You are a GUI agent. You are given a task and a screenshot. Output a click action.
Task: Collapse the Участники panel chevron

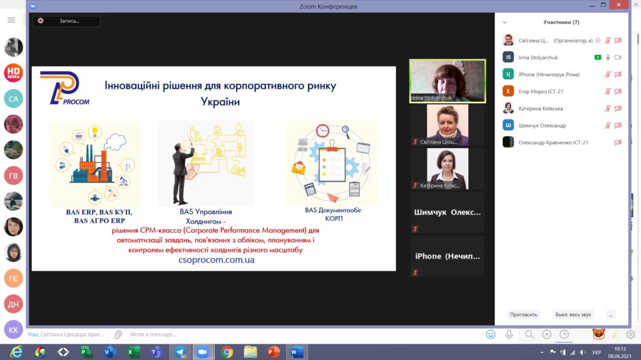point(505,22)
